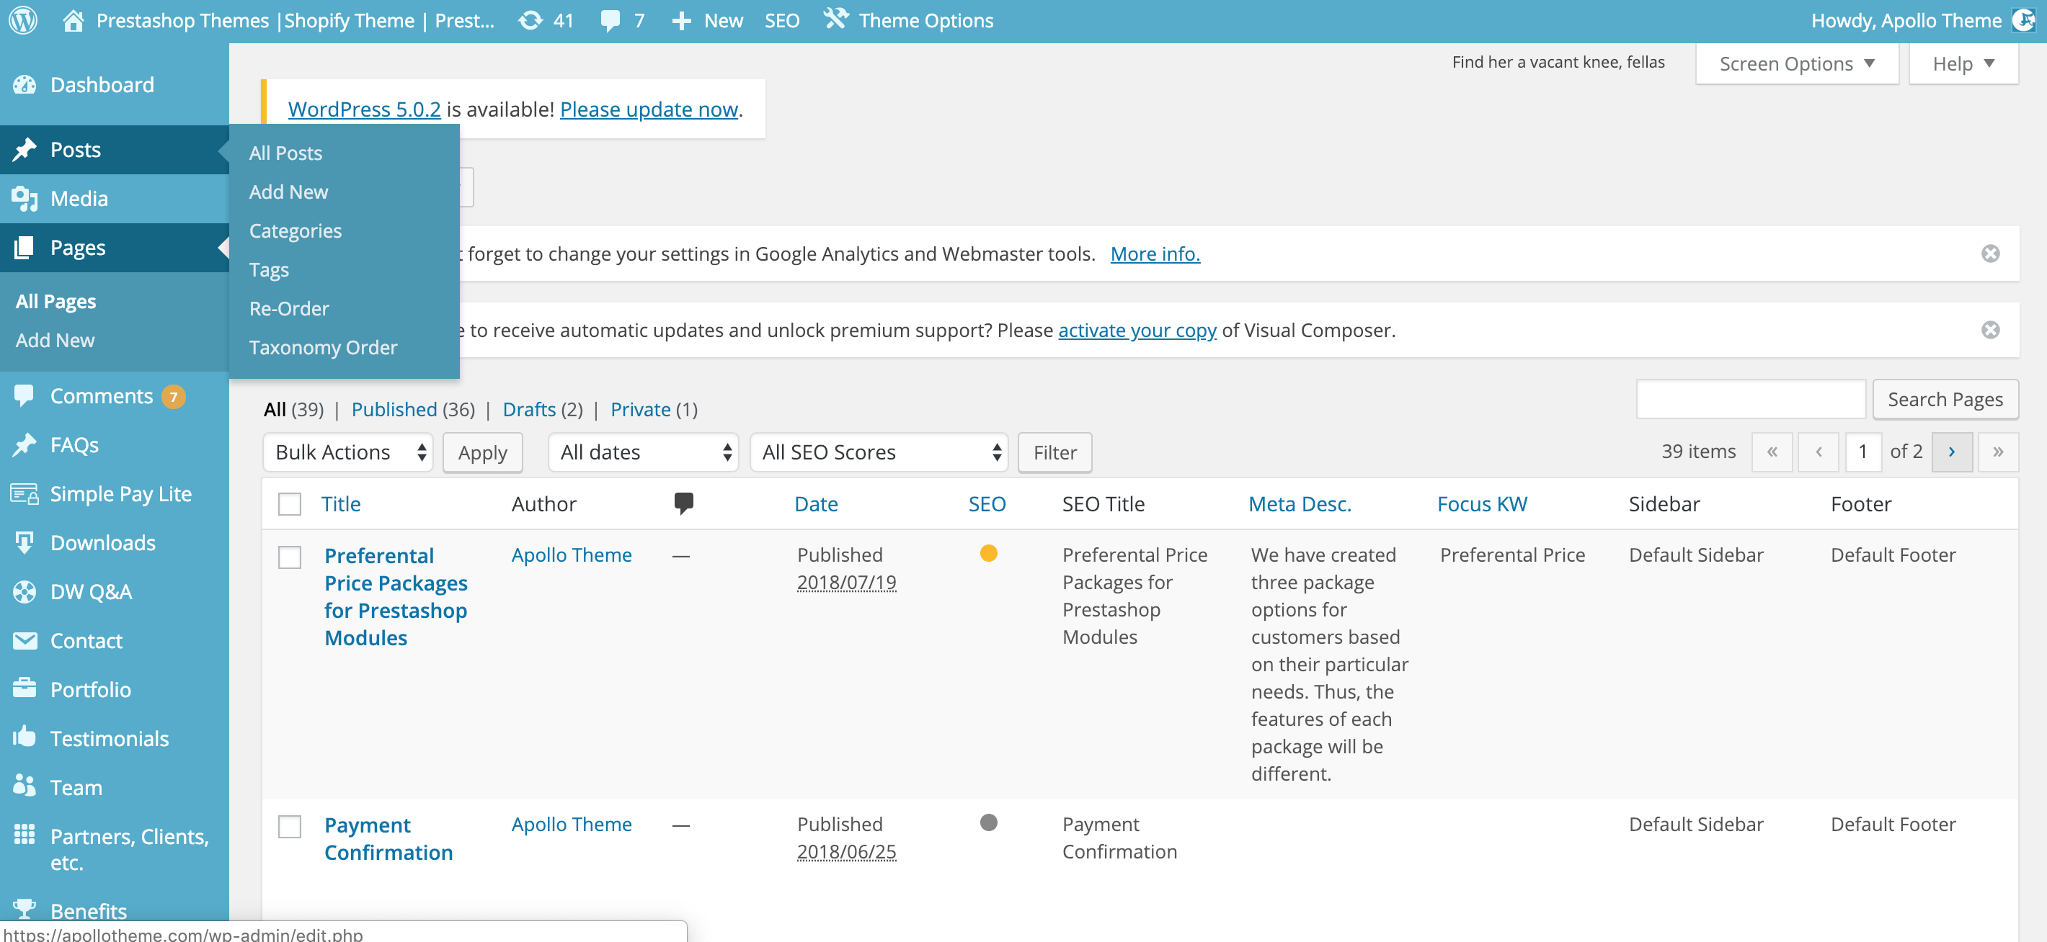The height and width of the screenshot is (942, 2047).
Task: Check the Preferental Price Packages row checkbox
Action: point(289,557)
